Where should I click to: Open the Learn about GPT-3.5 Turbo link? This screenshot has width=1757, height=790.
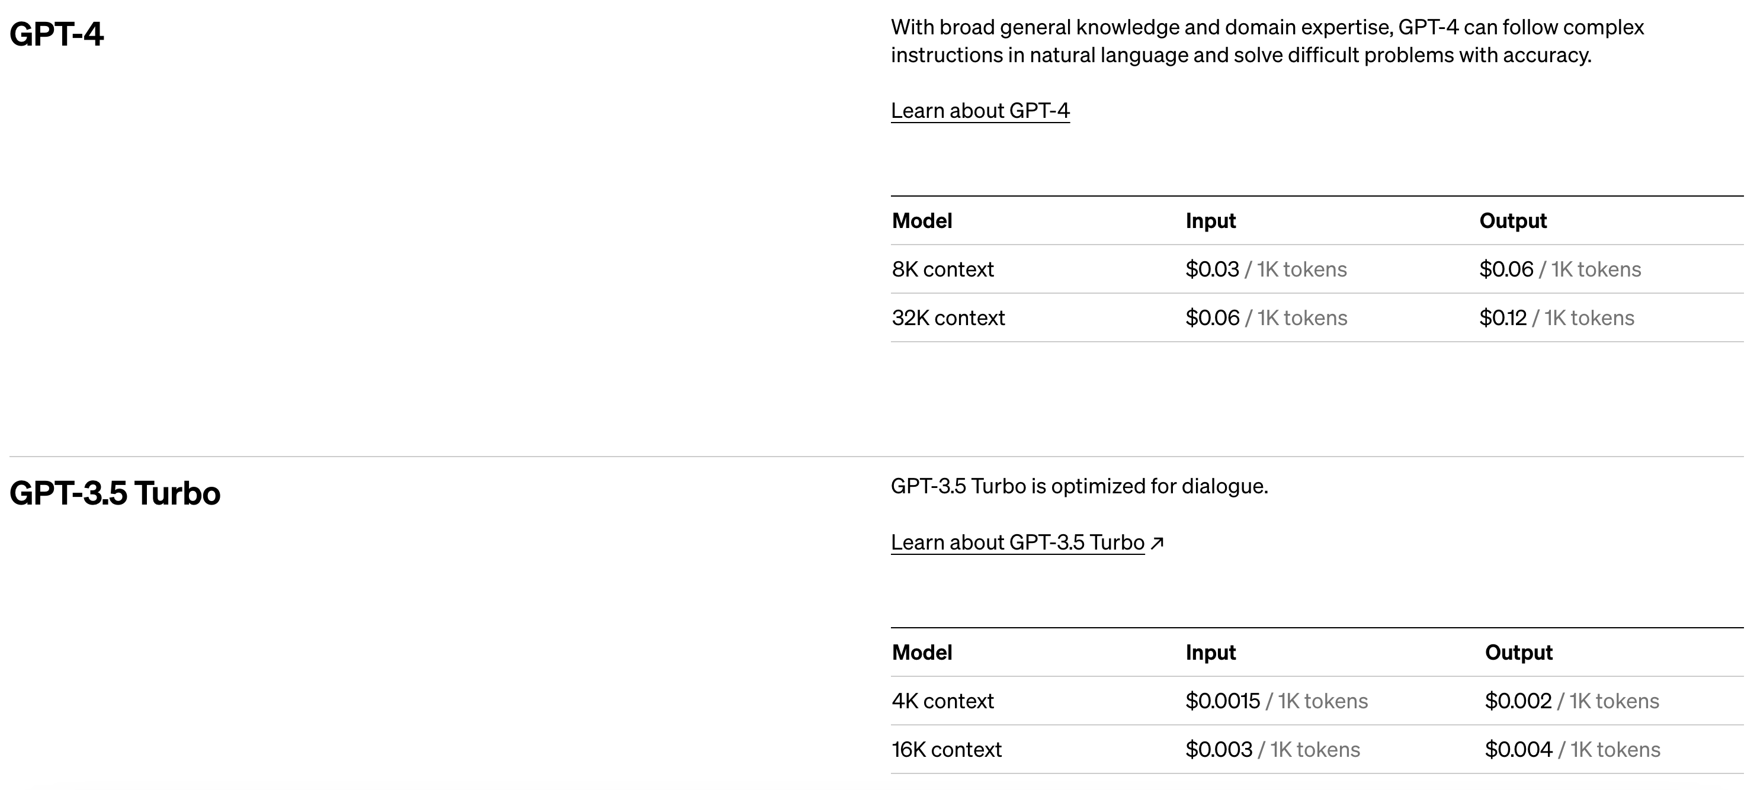coord(1017,542)
